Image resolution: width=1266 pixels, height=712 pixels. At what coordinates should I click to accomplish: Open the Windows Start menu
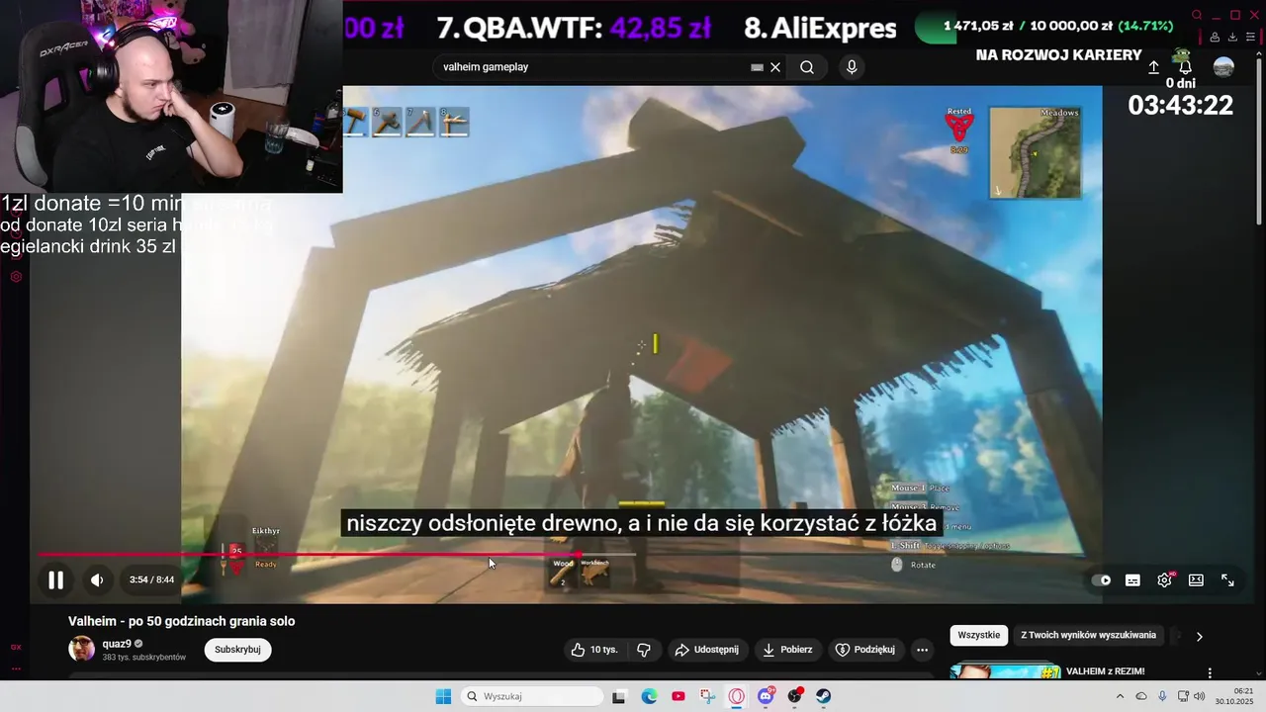[x=443, y=696]
